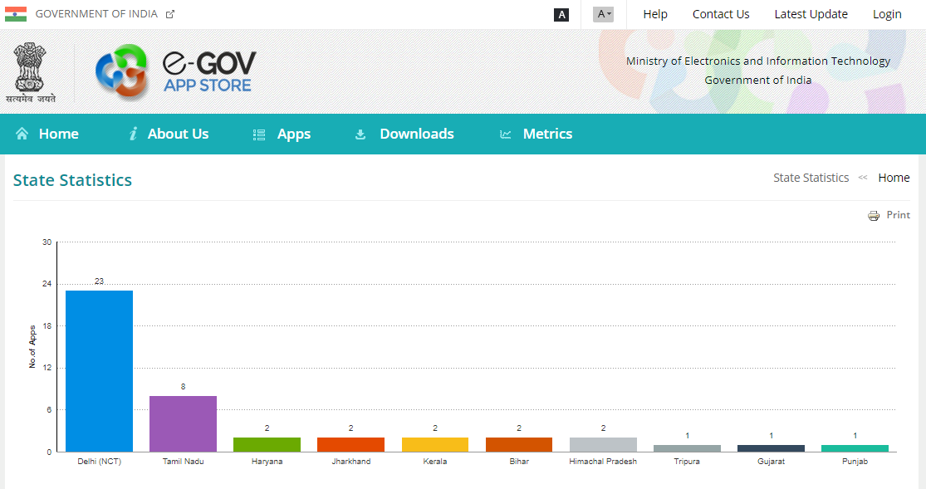
Task: Click the Login link
Action: [x=887, y=13]
